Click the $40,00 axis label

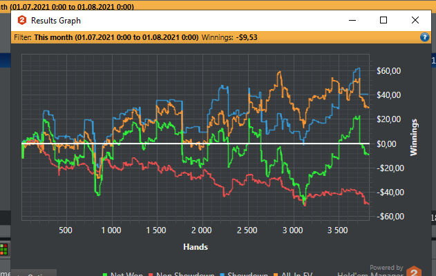tap(389, 95)
